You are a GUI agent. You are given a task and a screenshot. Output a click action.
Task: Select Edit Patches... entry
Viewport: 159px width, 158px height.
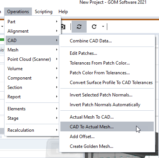pos(107,53)
